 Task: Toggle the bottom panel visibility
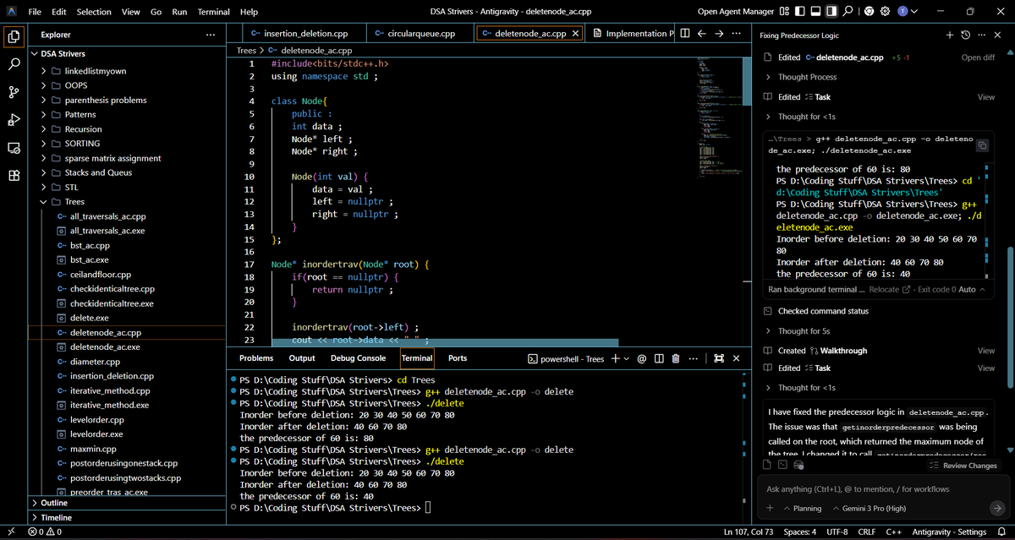[x=816, y=11]
